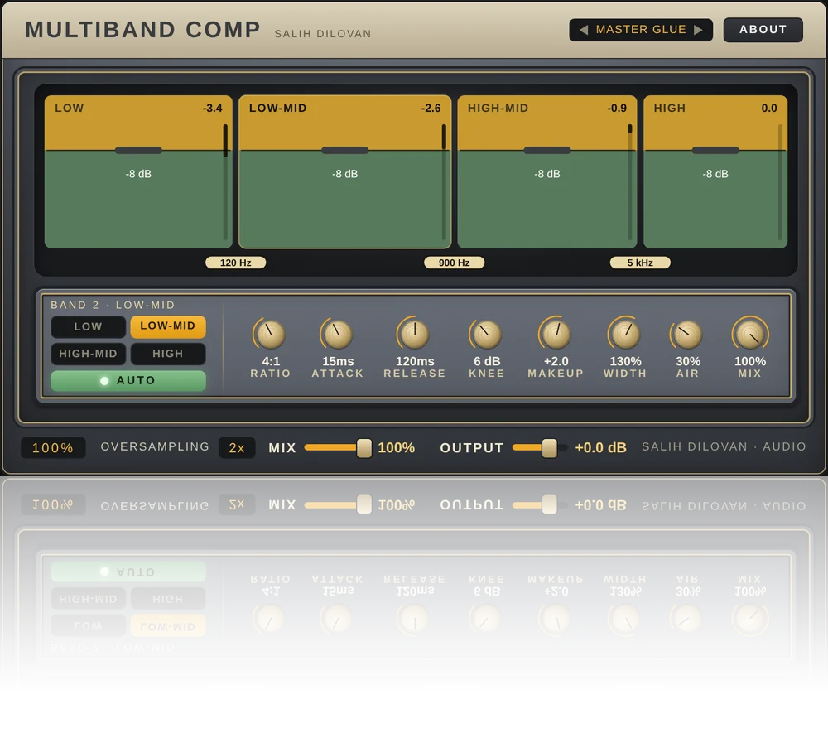Click the LOW-MID -2.6 reduction readout

(431, 109)
